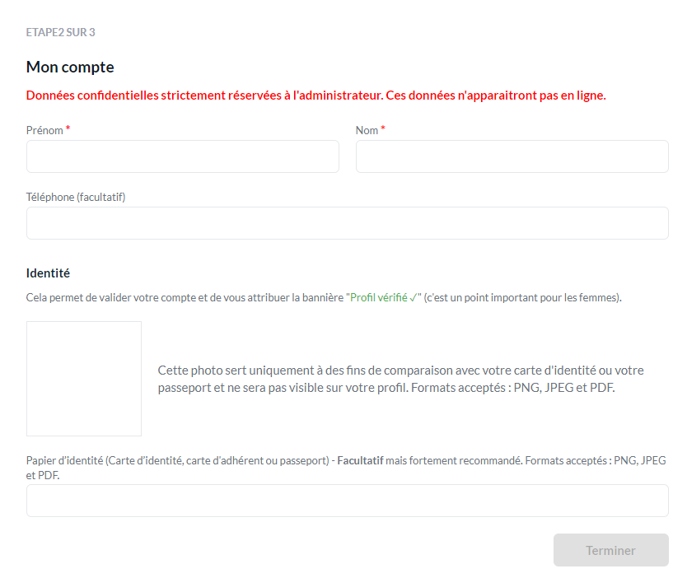Click the Identité section heading
The height and width of the screenshot is (578, 687).
pos(48,273)
